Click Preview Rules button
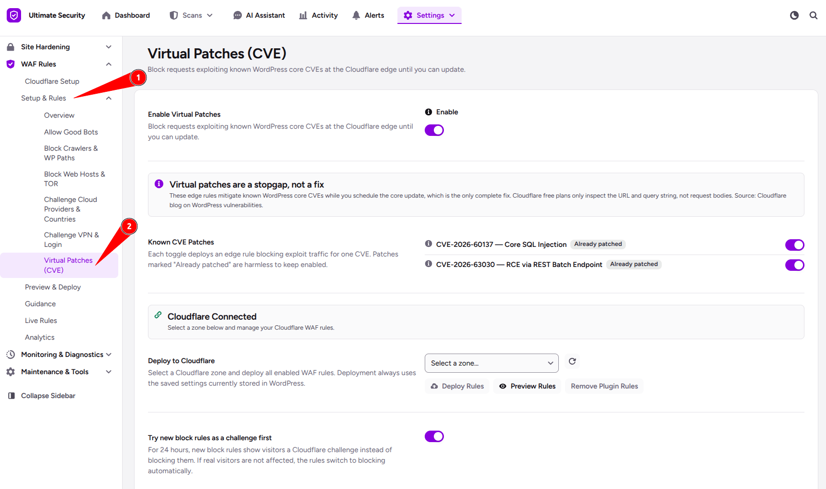This screenshot has width=826, height=489. pyautogui.click(x=527, y=386)
